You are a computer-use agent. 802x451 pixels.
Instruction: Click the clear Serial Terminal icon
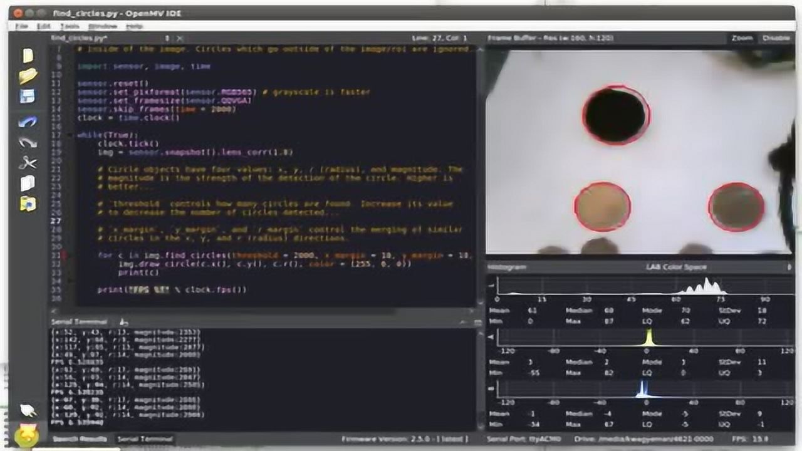[124, 322]
